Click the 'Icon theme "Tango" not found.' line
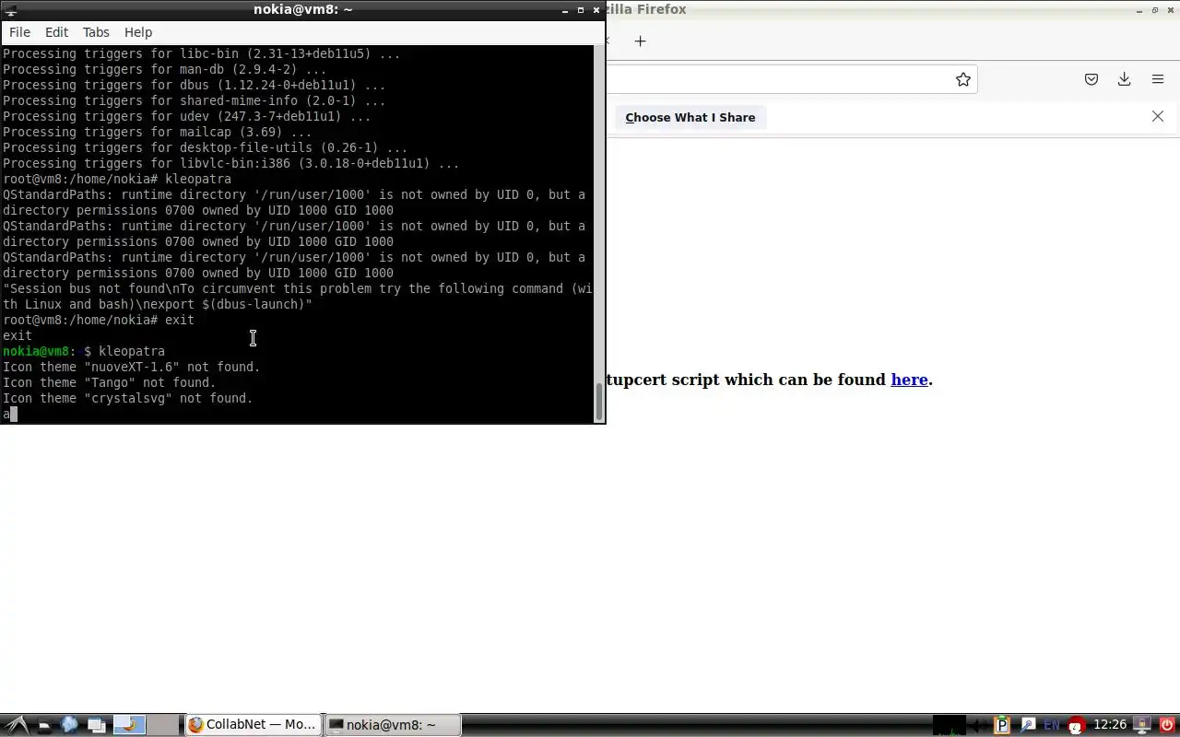 pos(110,382)
